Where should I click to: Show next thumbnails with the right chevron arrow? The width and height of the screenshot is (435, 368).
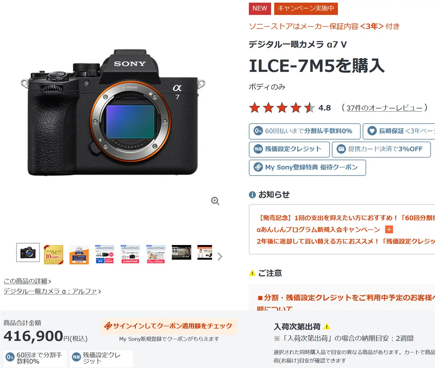[220, 257]
